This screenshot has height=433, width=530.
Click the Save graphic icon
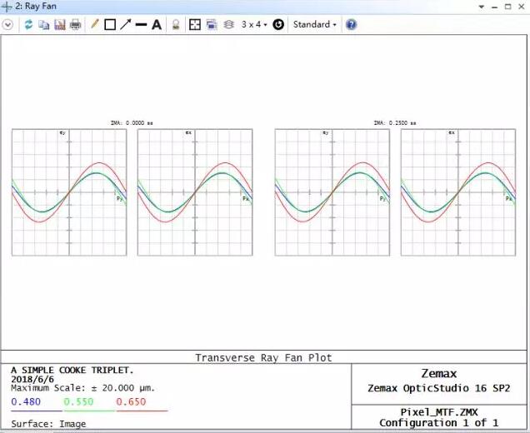click(59, 24)
